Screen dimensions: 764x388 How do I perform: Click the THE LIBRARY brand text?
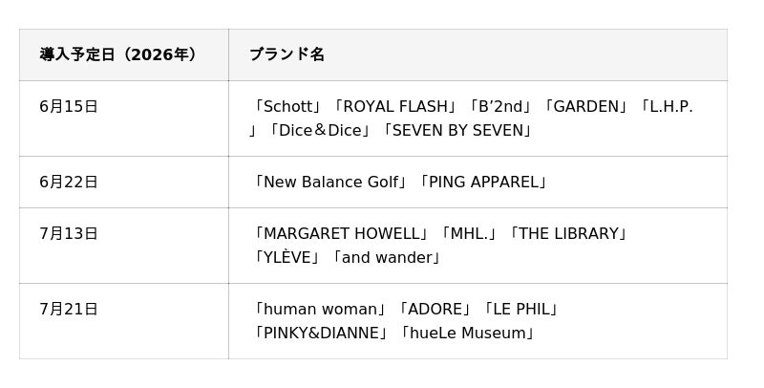(x=569, y=233)
